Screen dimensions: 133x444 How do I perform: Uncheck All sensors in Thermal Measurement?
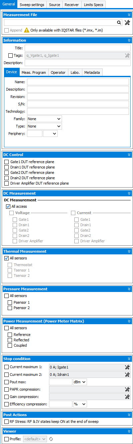pyautogui.click(x=7, y=258)
